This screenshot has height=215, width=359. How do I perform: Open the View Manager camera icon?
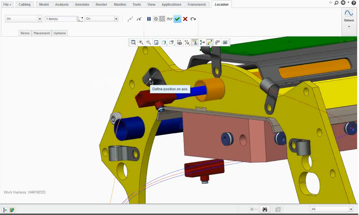[x=179, y=42]
